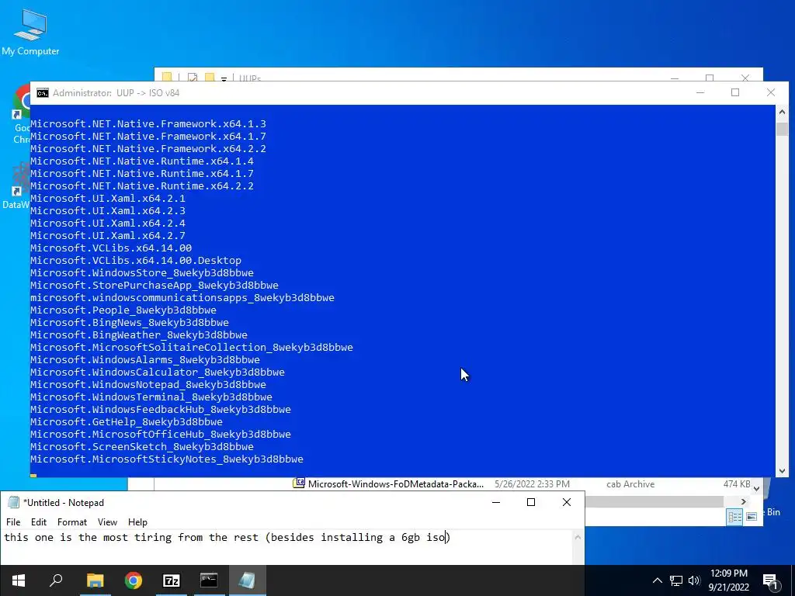Image resolution: width=795 pixels, height=596 pixels.
Task: Close the UUP -> ISO console window
Action: point(771,93)
